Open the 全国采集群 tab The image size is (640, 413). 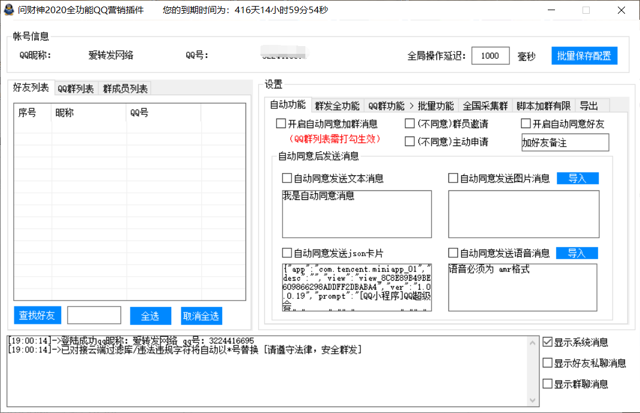pyautogui.click(x=485, y=106)
